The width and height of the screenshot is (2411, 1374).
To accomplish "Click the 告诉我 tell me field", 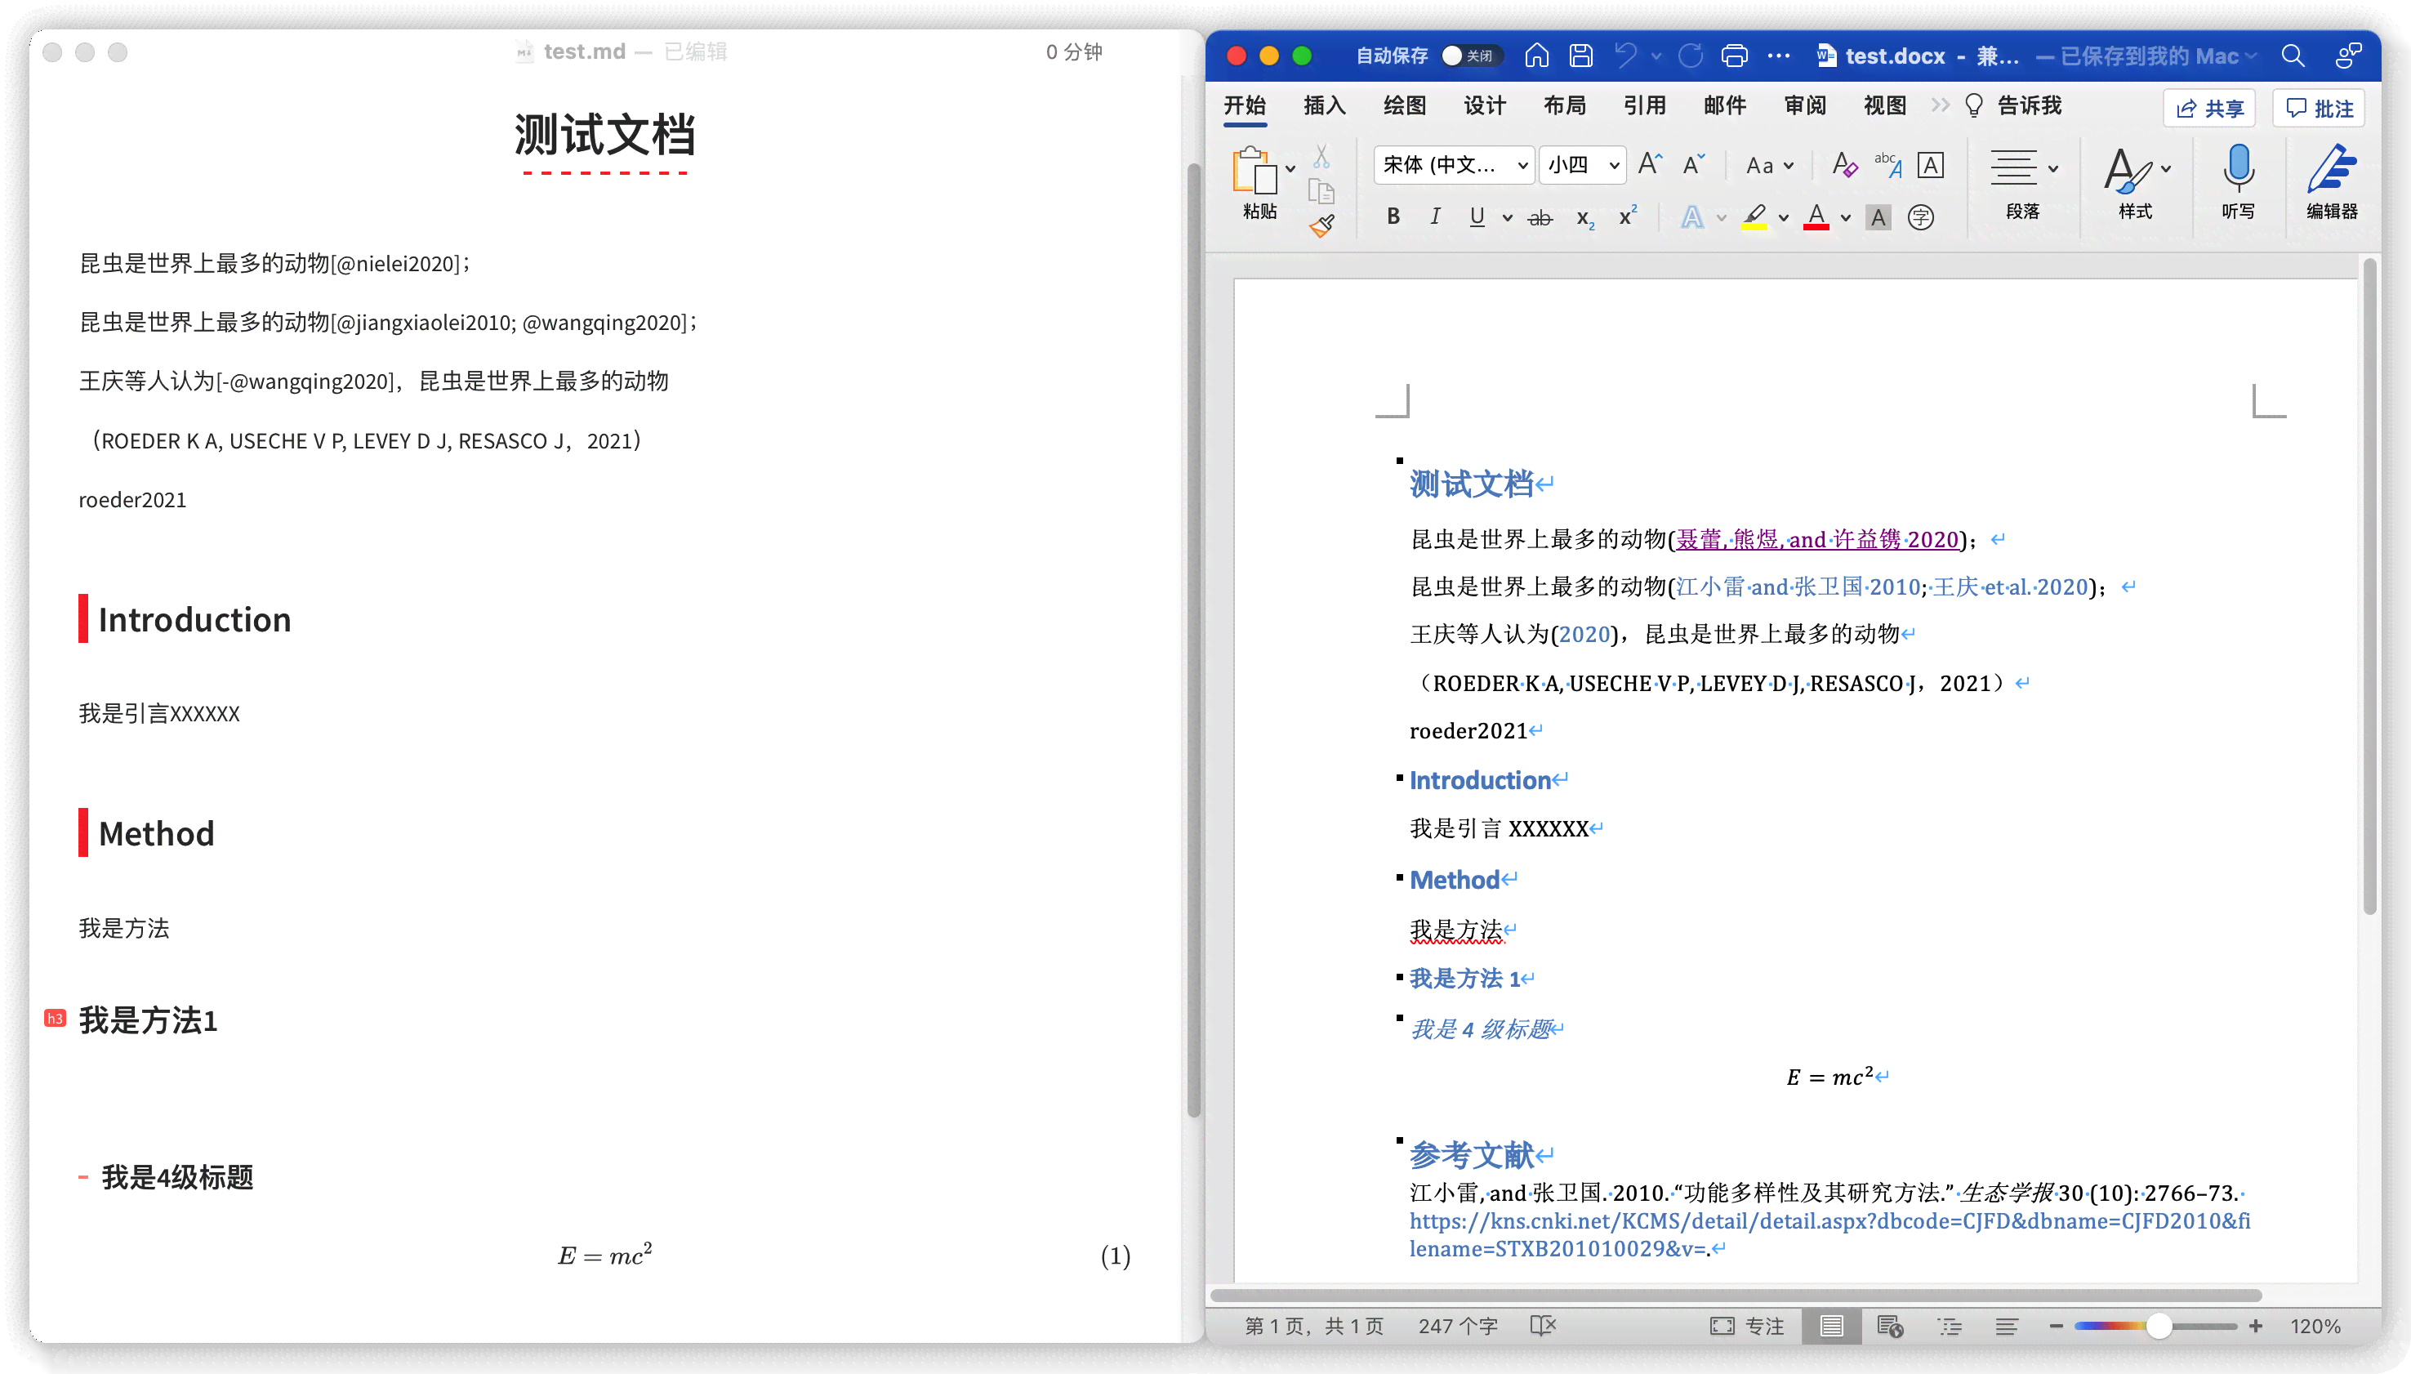I will coord(2014,105).
